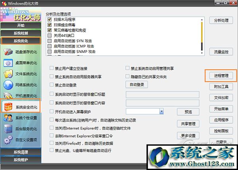The image size is (238, 170).
Task: Check 去除Internet Explorer分级审查口令
Action: (x=52, y=136)
